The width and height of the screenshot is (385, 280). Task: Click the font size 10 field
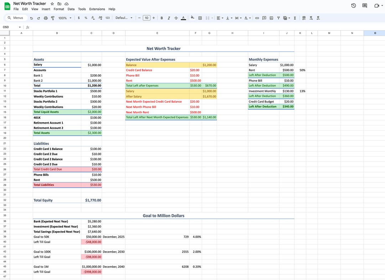147,18
